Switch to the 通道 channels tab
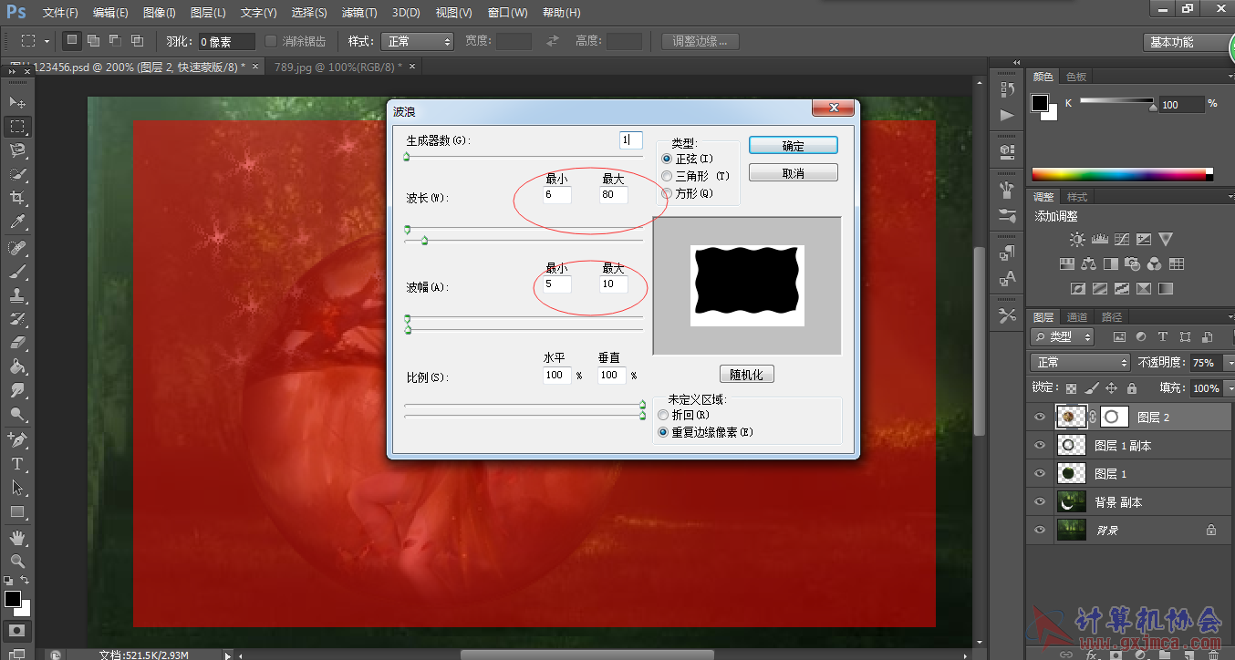Screen dimensions: 1235x660 (x=1077, y=317)
